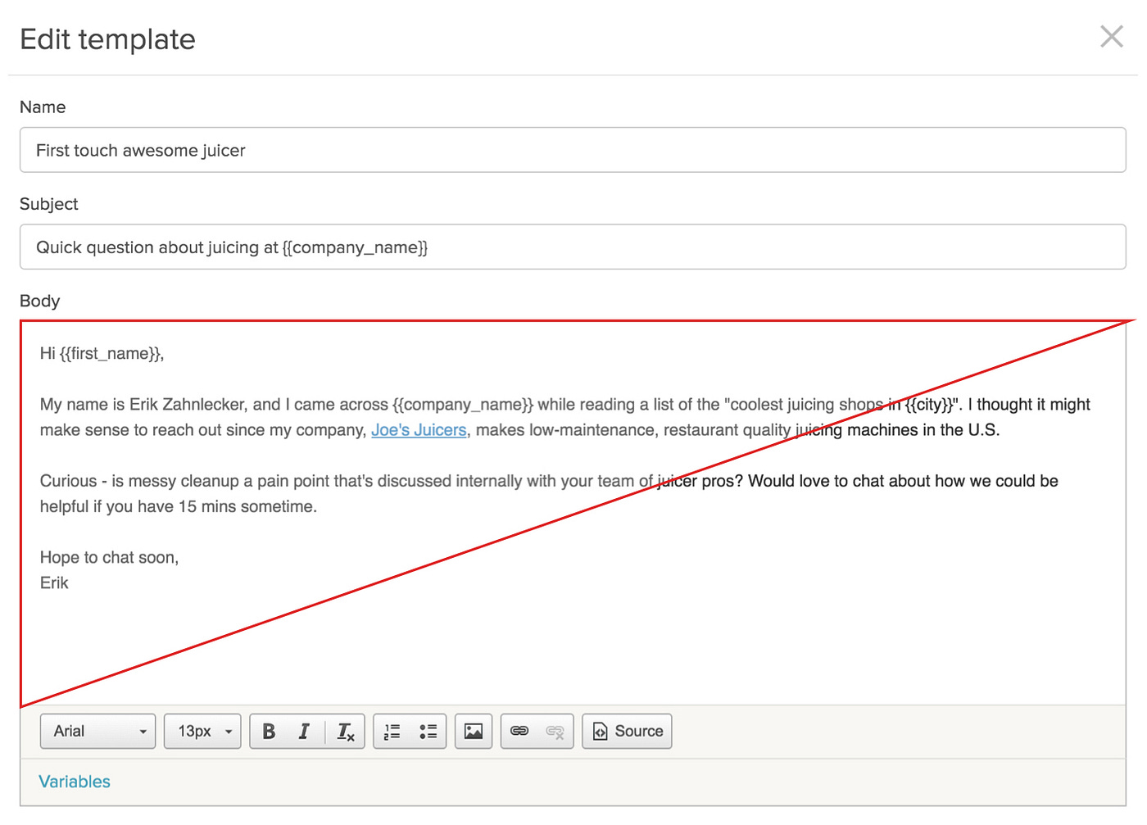Apply bold formatting to body text
The height and width of the screenshot is (825, 1147).
(269, 731)
